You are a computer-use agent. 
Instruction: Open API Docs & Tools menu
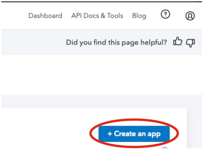(x=97, y=16)
